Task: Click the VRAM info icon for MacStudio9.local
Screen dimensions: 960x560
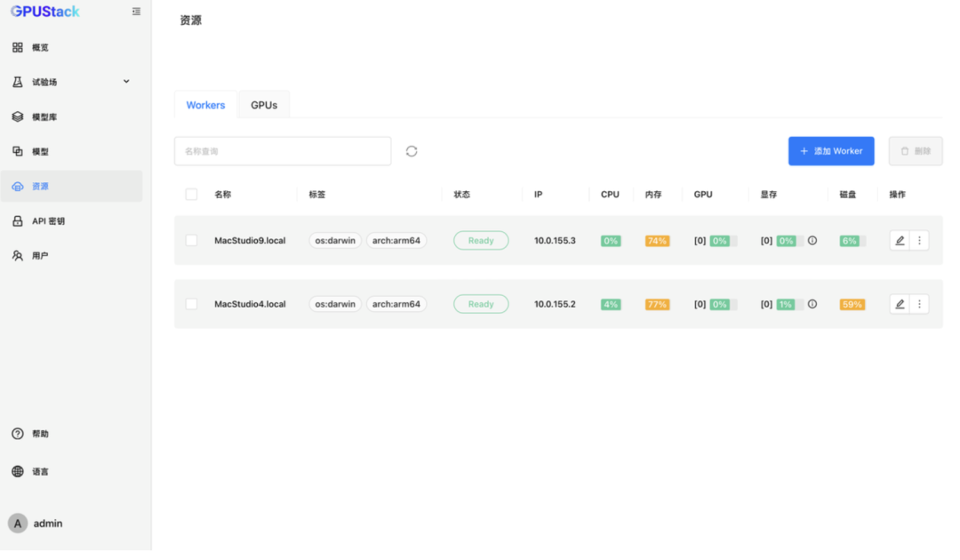Action: click(812, 240)
